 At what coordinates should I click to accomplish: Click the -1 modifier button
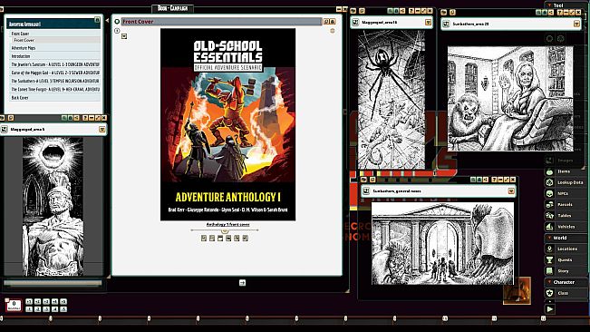coord(29,309)
